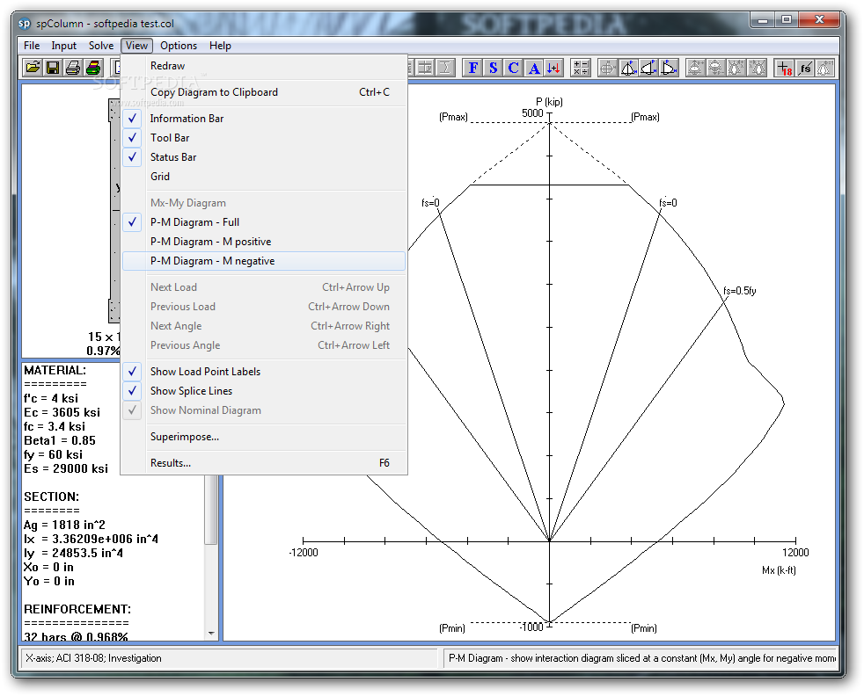Click the information panel scrollbar thumb
This screenshot has height=696, width=864.
pos(211,509)
